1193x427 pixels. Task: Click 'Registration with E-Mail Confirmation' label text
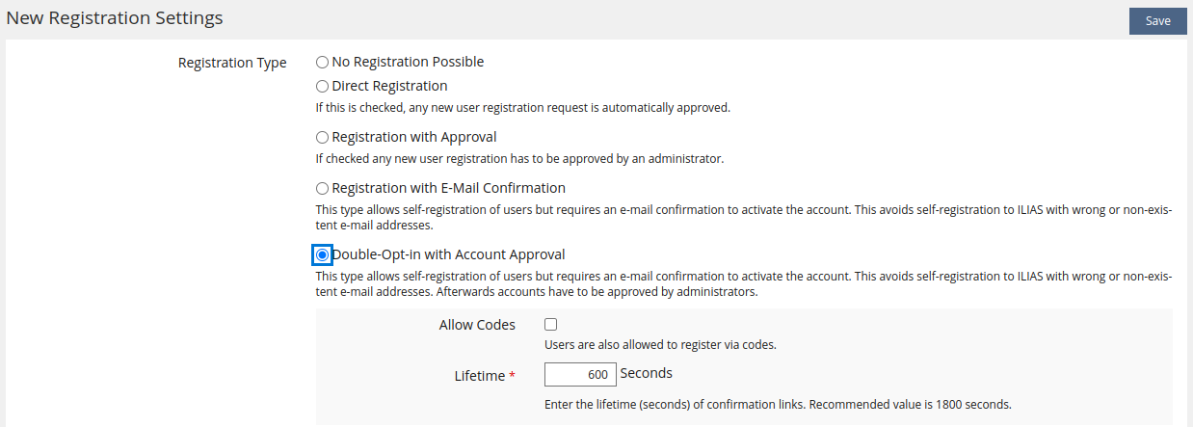click(448, 188)
